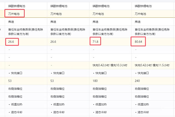
Task: Click 53 in the first data column
Action: point(10,81)
